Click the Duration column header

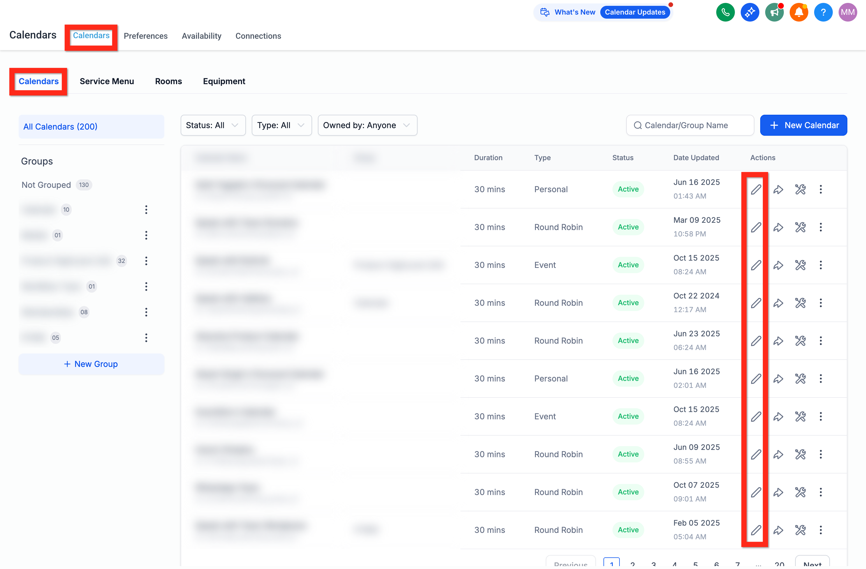tap(488, 158)
